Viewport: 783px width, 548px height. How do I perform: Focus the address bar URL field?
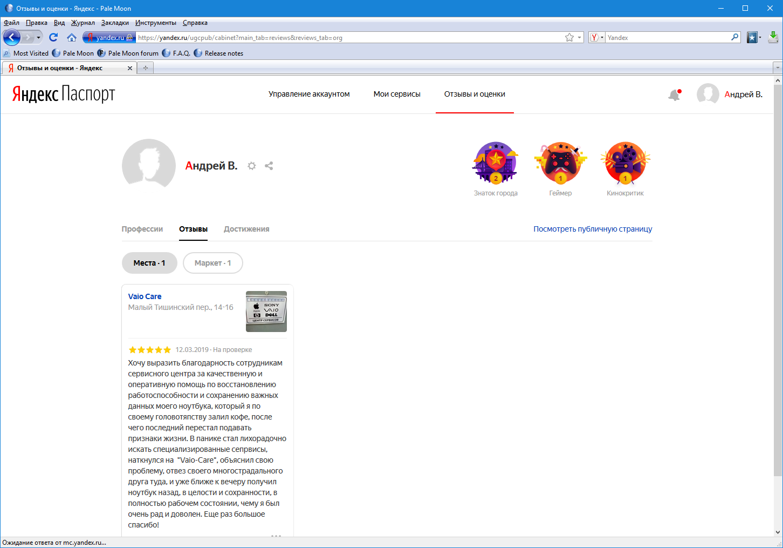click(x=349, y=37)
